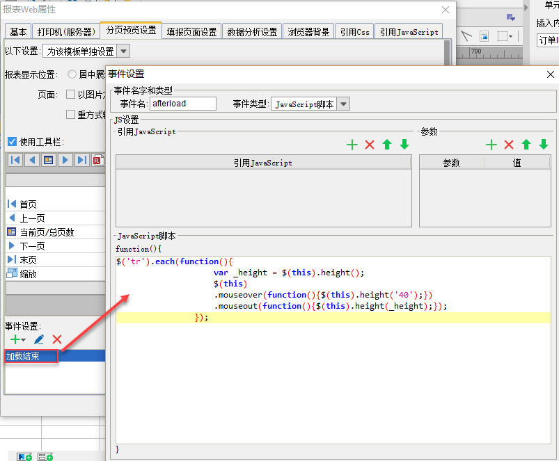Click the 事件名 afterload input field
559x461 pixels.
click(x=183, y=104)
